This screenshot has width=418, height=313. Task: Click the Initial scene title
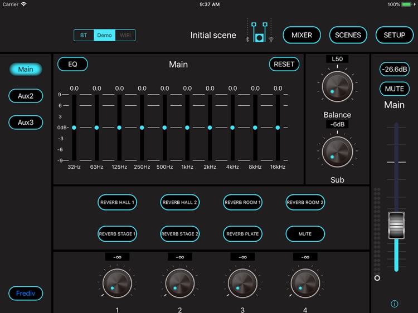pyautogui.click(x=213, y=35)
